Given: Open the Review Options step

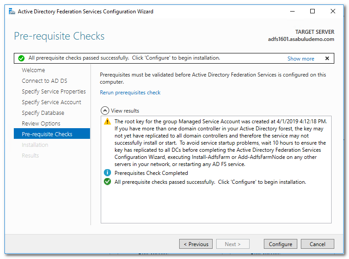Looking at the screenshot, I should [x=41, y=124].
